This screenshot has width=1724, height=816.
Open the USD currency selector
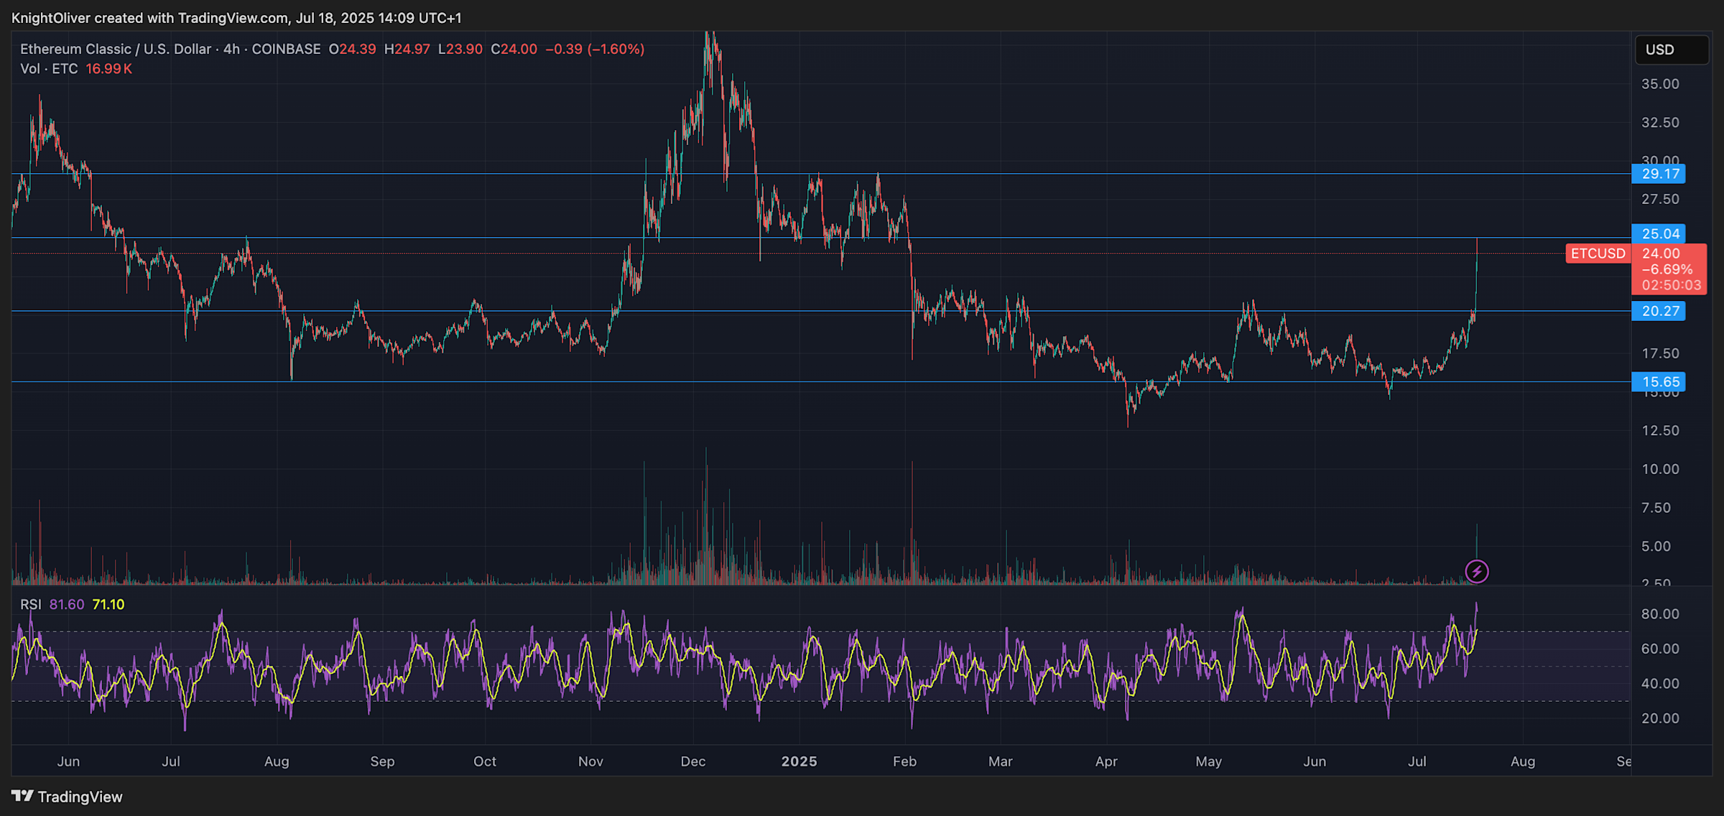click(x=1672, y=50)
